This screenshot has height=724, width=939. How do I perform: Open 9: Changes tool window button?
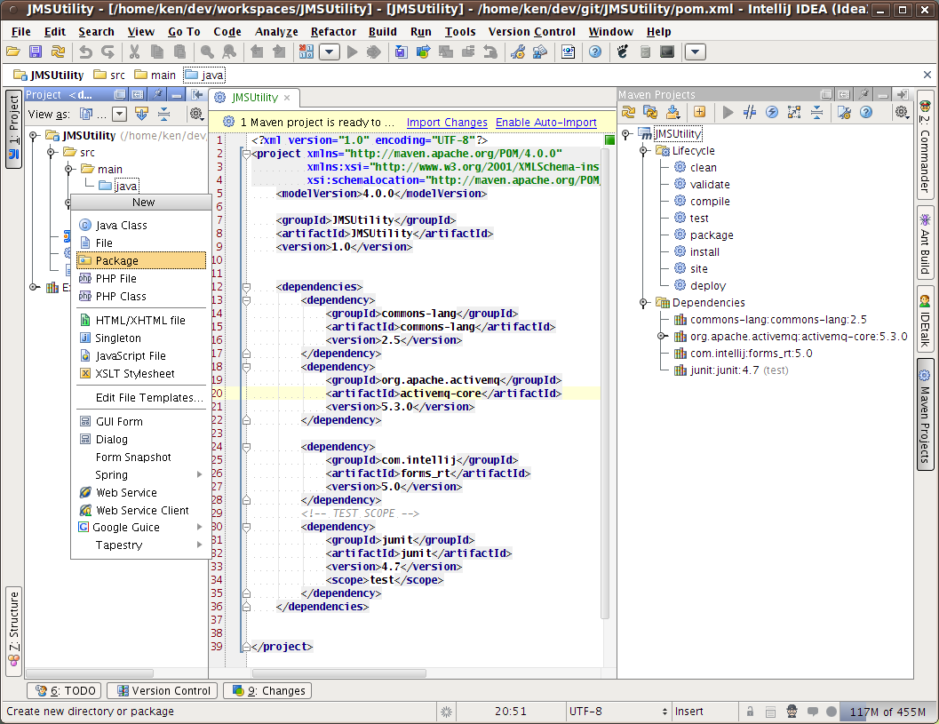click(x=267, y=690)
